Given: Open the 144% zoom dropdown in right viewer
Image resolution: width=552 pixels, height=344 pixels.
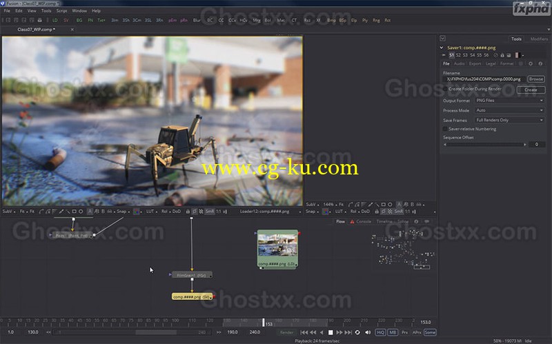Looking at the screenshot, I should (x=330, y=204).
